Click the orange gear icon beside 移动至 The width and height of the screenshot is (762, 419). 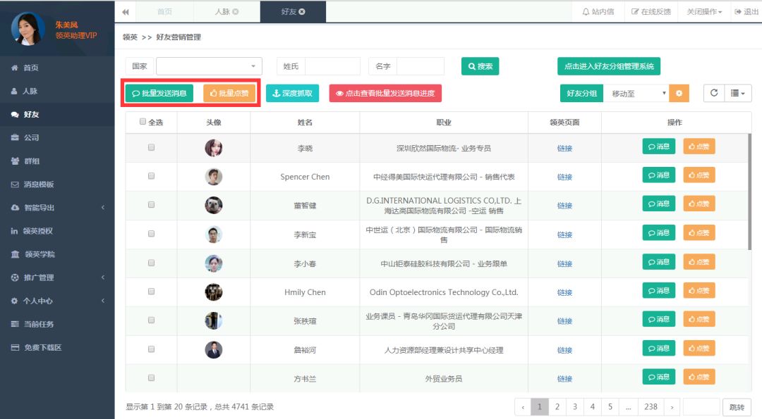[679, 93]
